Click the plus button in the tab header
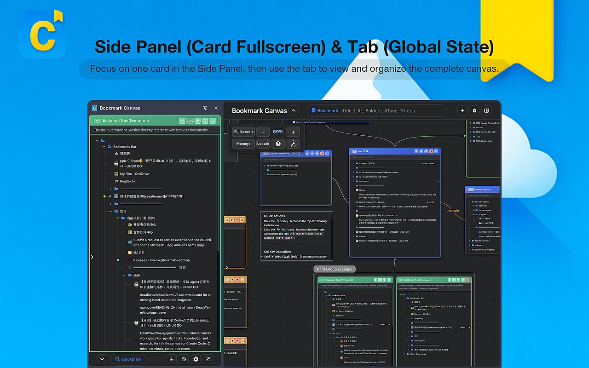Viewport: 589px width, 368px height. 462,110
